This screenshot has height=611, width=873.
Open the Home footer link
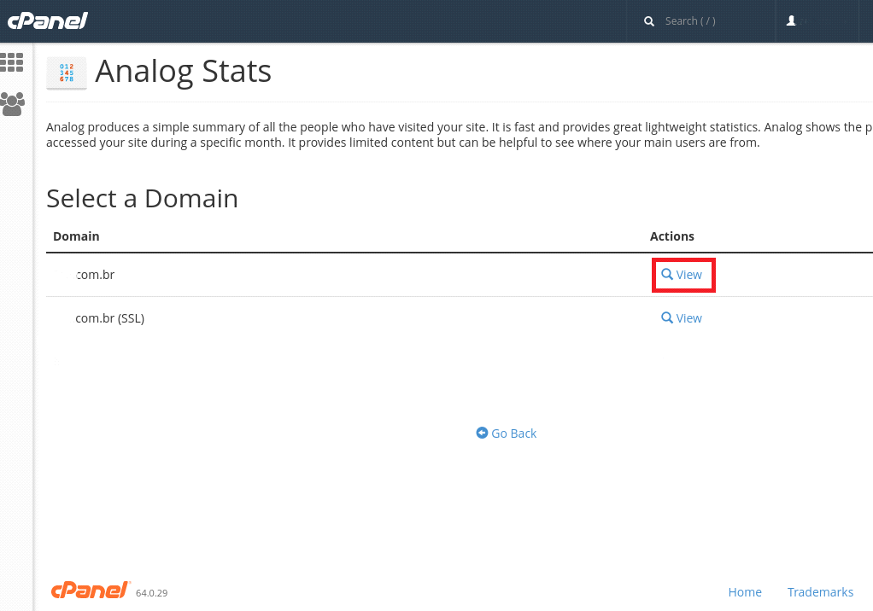[x=745, y=592]
